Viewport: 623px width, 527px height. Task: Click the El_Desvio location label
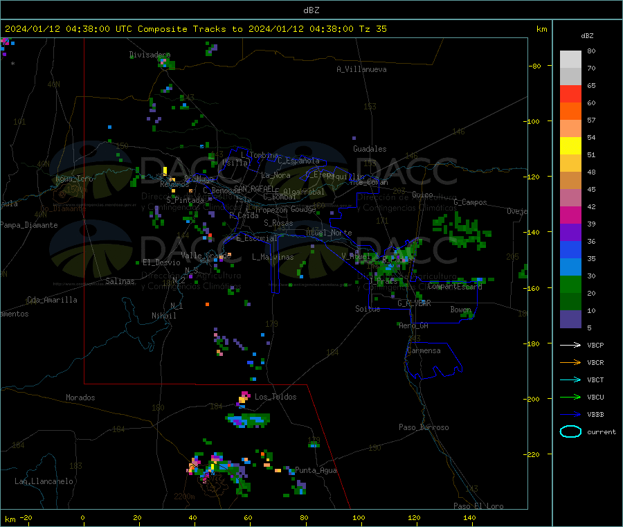tap(161, 262)
